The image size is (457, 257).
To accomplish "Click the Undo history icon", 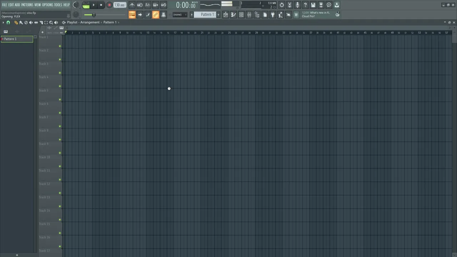I will (282, 5).
